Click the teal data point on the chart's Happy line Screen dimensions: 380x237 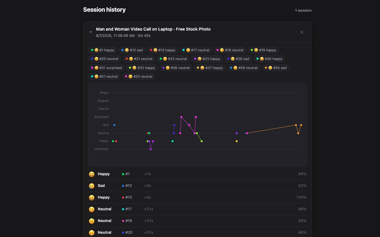click(172, 141)
